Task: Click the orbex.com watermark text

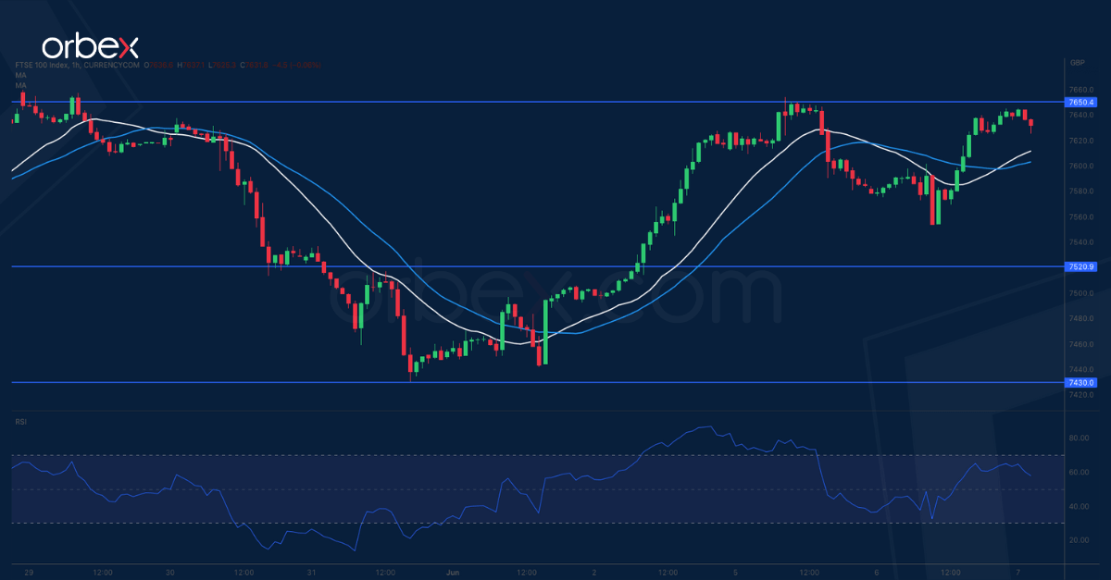Action: (x=593, y=298)
